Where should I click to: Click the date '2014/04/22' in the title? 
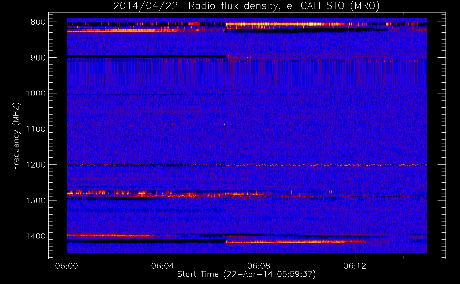(146, 6)
